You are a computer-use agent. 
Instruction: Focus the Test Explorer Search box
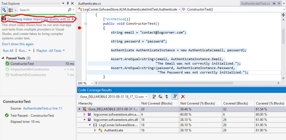click(43, 10)
